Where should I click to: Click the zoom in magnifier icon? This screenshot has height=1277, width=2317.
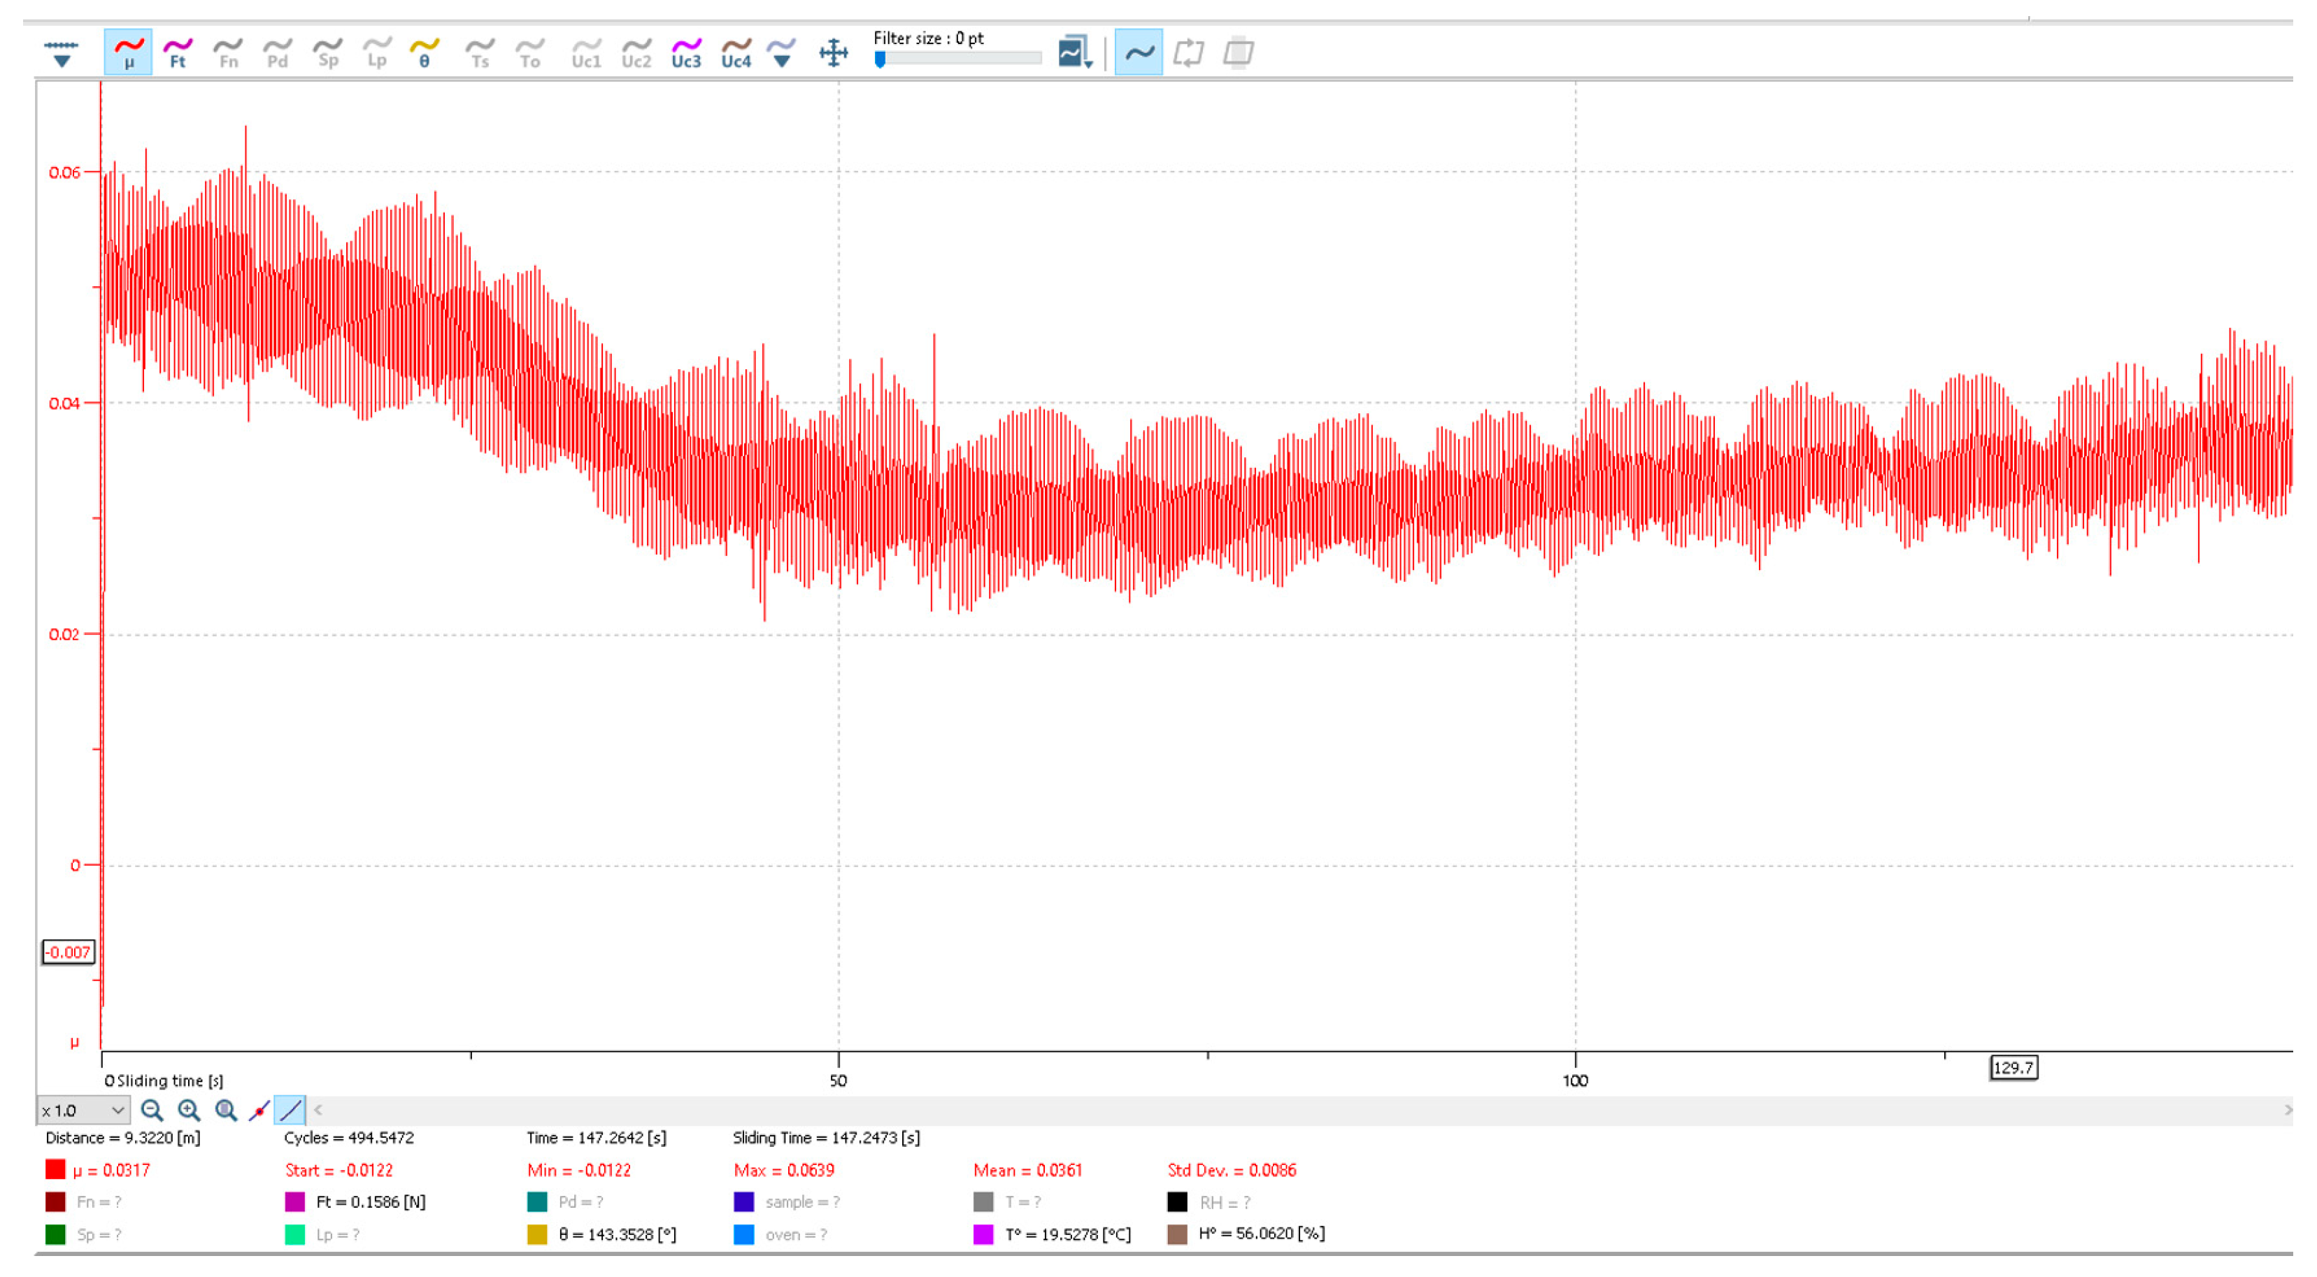[x=189, y=1111]
